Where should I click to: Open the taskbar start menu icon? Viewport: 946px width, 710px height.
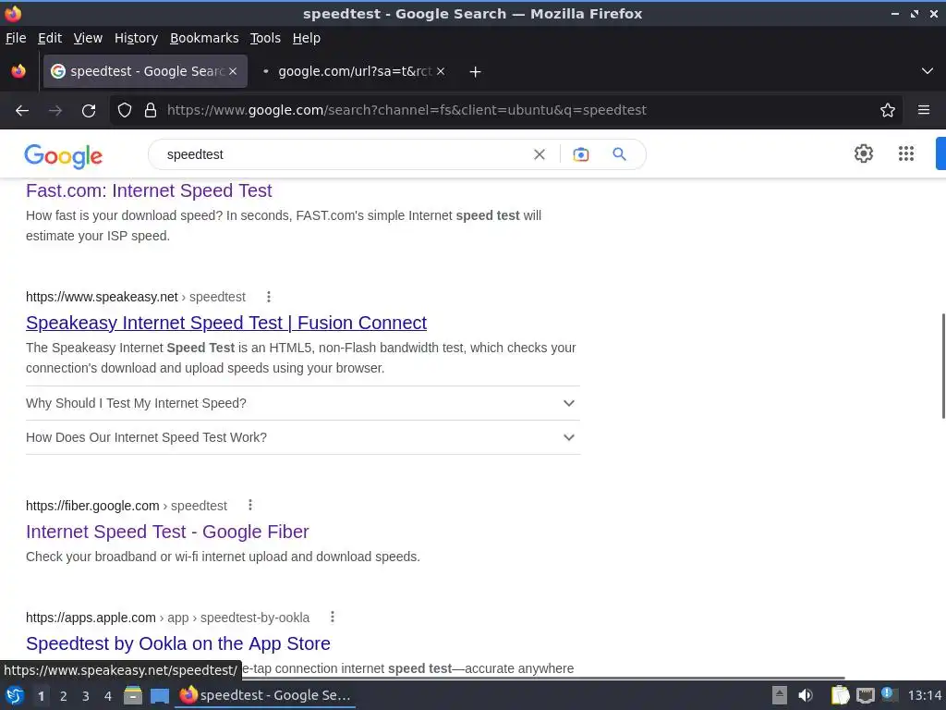tap(15, 695)
